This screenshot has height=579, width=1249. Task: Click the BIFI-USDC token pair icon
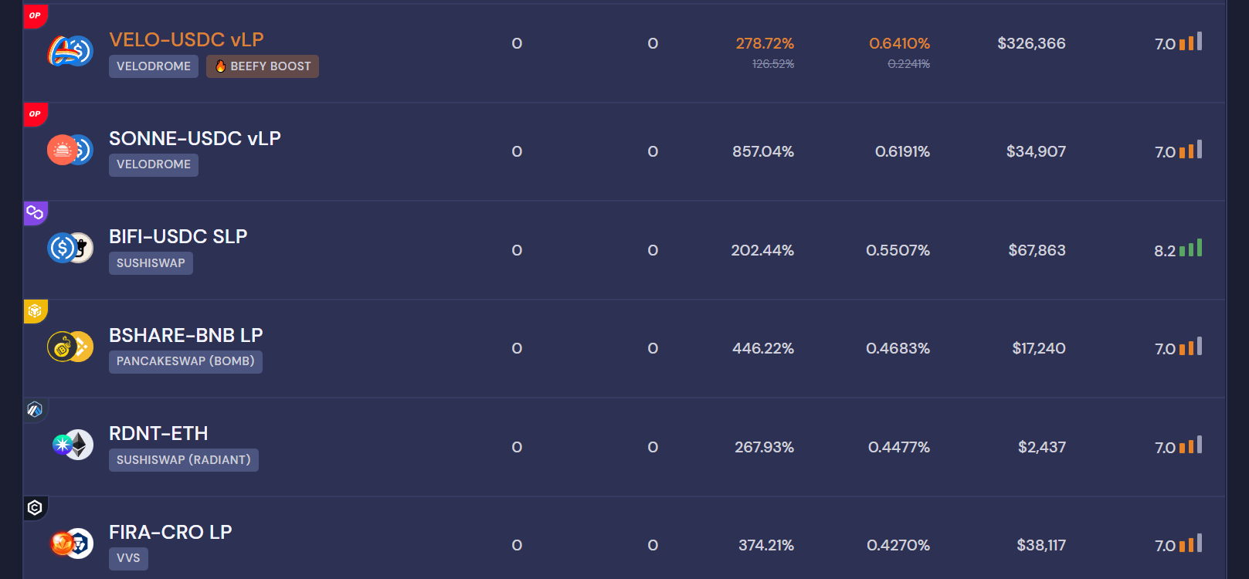pos(70,249)
